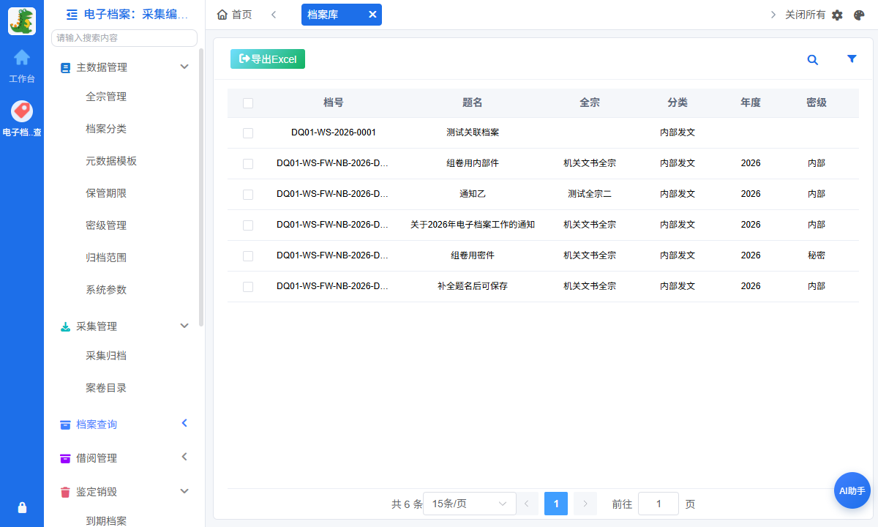
Task: Check the row 补全题名后可保存
Action: 248,287
